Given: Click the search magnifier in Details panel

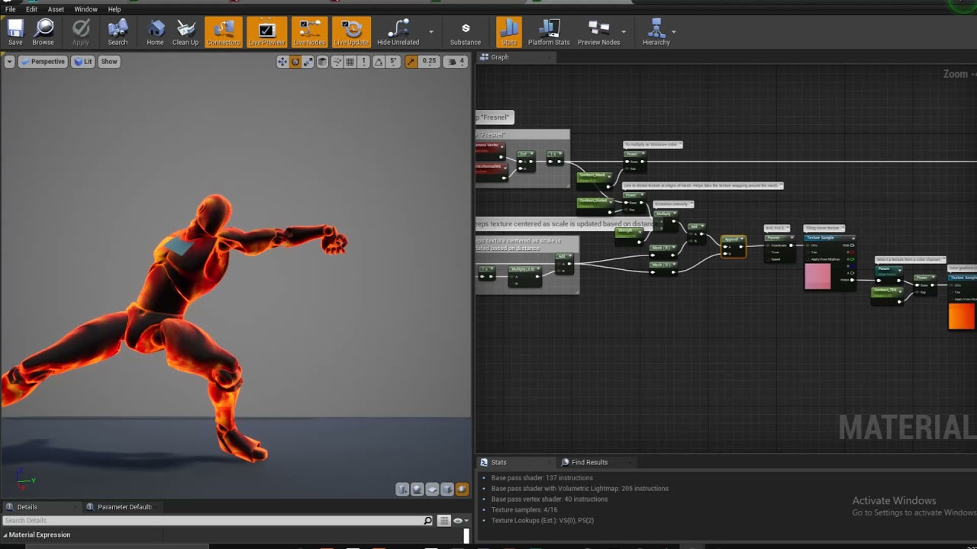Looking at the screenshot, I should [428, 521].
